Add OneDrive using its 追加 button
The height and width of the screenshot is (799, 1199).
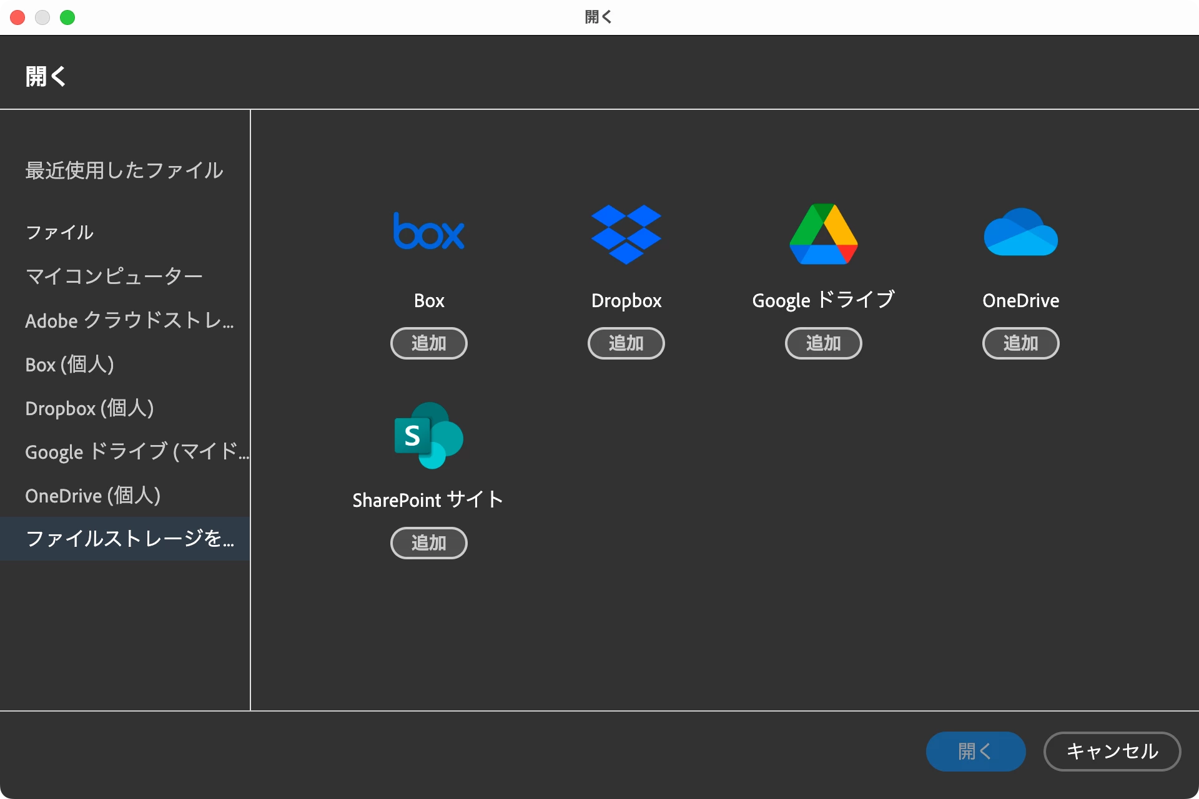(x=1020, y=343)
